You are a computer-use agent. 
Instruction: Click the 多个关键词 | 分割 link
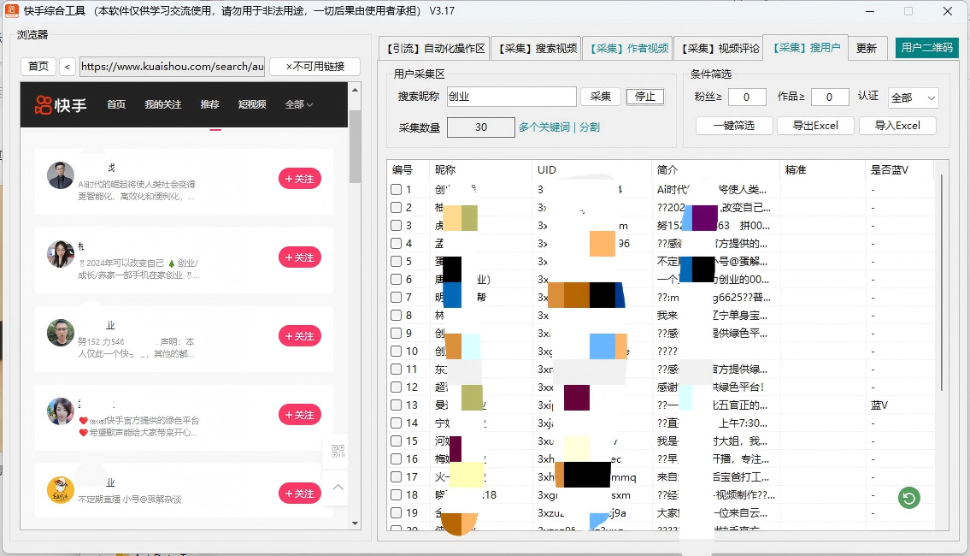(x=559, y=127)
